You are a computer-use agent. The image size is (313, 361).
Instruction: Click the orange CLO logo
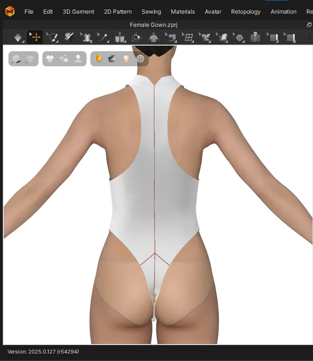pos(10,11)
